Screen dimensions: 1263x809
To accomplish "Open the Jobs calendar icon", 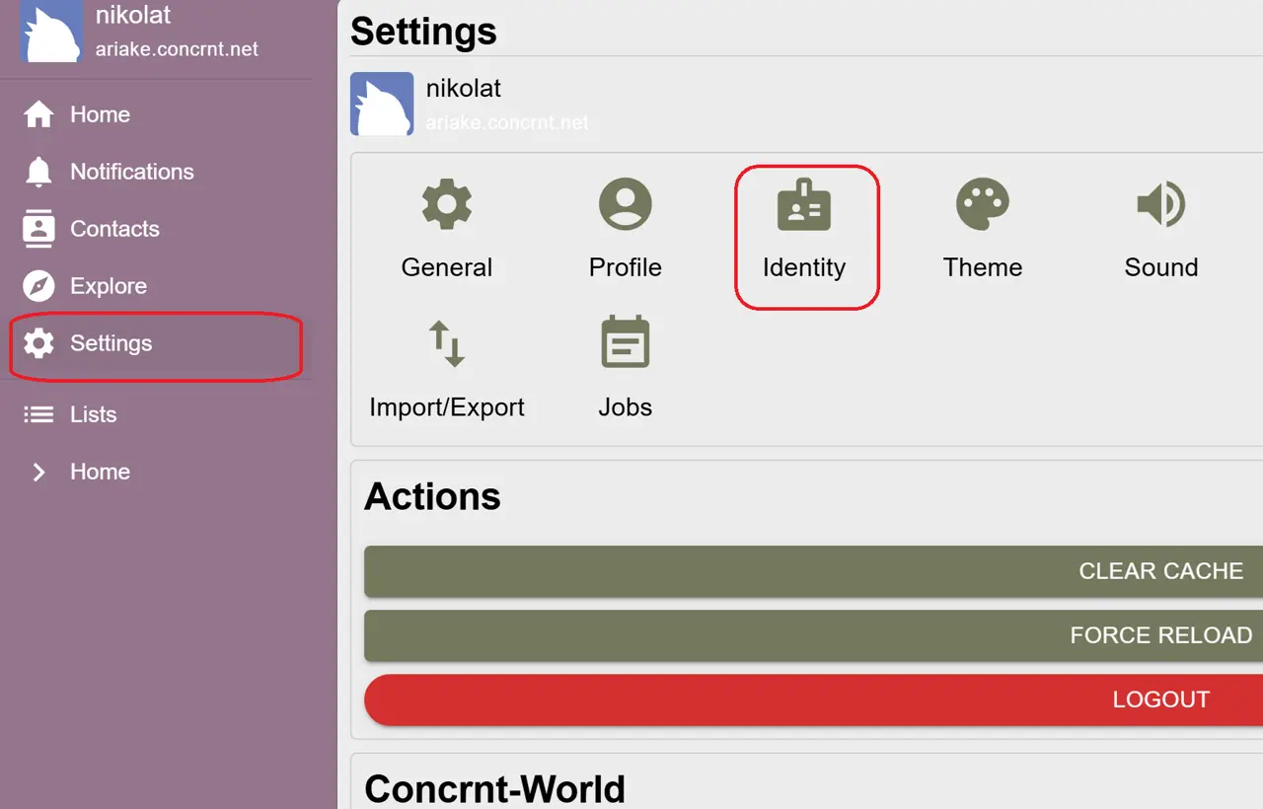I will [625, 343].
